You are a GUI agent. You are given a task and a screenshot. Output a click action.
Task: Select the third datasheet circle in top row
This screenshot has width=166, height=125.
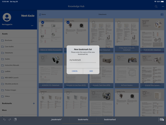click(x=93, y=22)
